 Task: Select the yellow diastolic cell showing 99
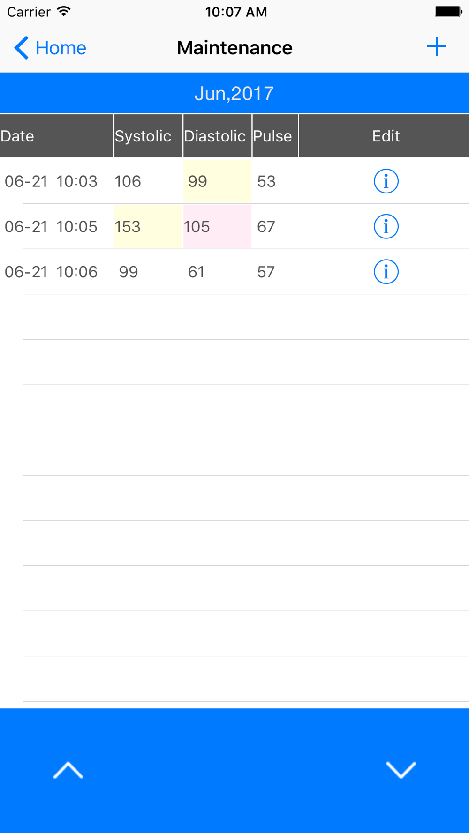pyautogui.click(x=217, y=181)
